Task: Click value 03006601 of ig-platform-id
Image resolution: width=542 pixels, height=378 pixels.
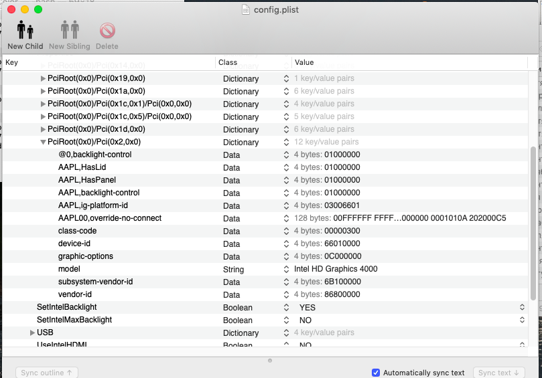Action: point(342,206)
